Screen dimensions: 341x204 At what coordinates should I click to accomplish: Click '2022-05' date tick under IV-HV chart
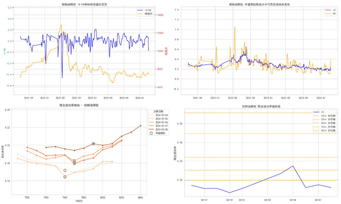click(x=60, y=98)
